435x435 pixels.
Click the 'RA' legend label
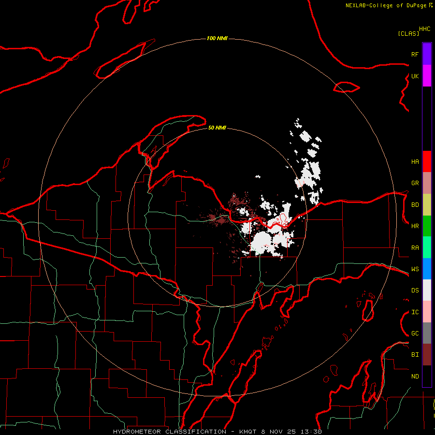click(415, 247)
